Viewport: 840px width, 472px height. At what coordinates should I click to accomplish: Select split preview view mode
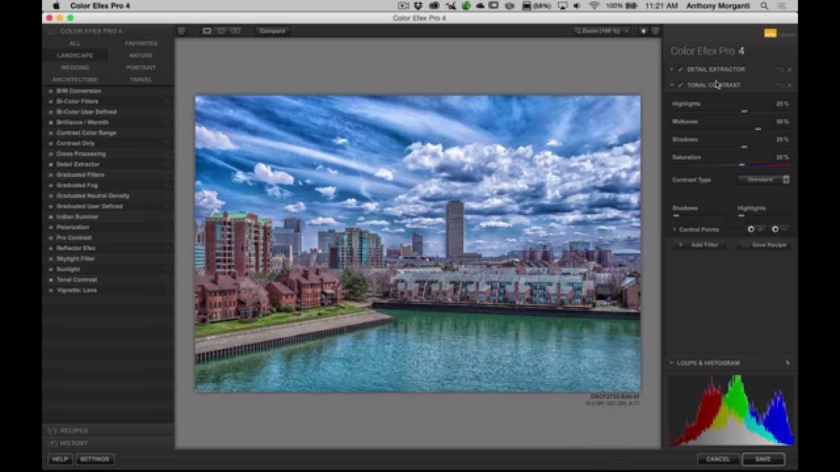[221, 31]
